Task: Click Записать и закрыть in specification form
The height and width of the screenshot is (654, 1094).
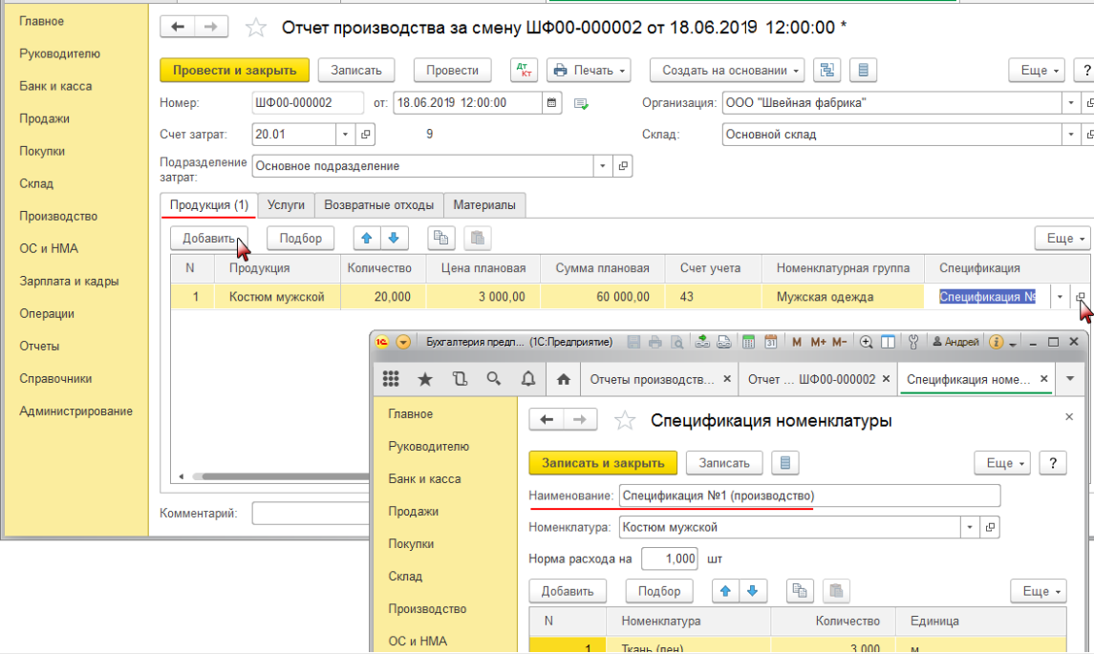Action: point(603,463)
